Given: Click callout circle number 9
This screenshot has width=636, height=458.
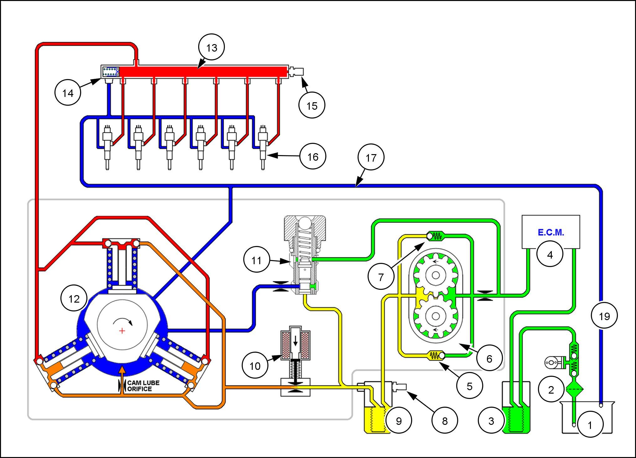Looking at the screenshot, I should 398,421.
